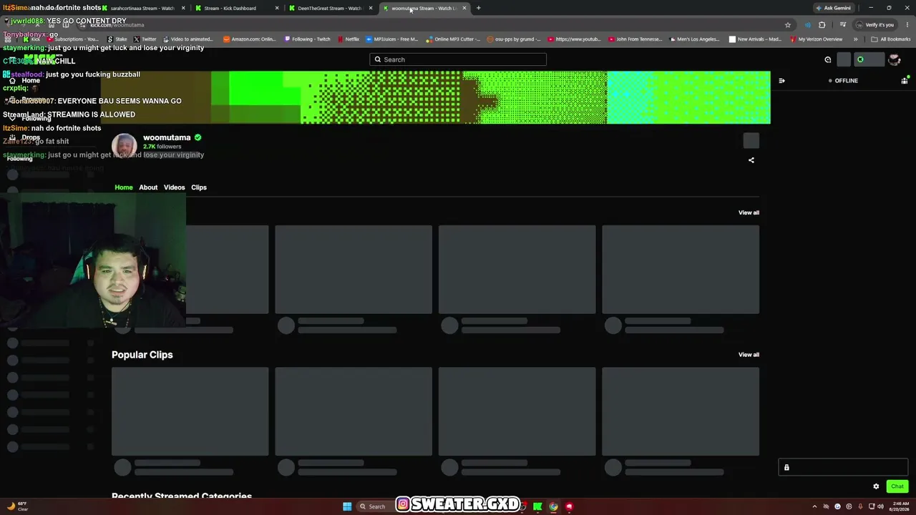Show hidden system tray icons
This screenshot has height=515, width=916.
tap(814, 506)
